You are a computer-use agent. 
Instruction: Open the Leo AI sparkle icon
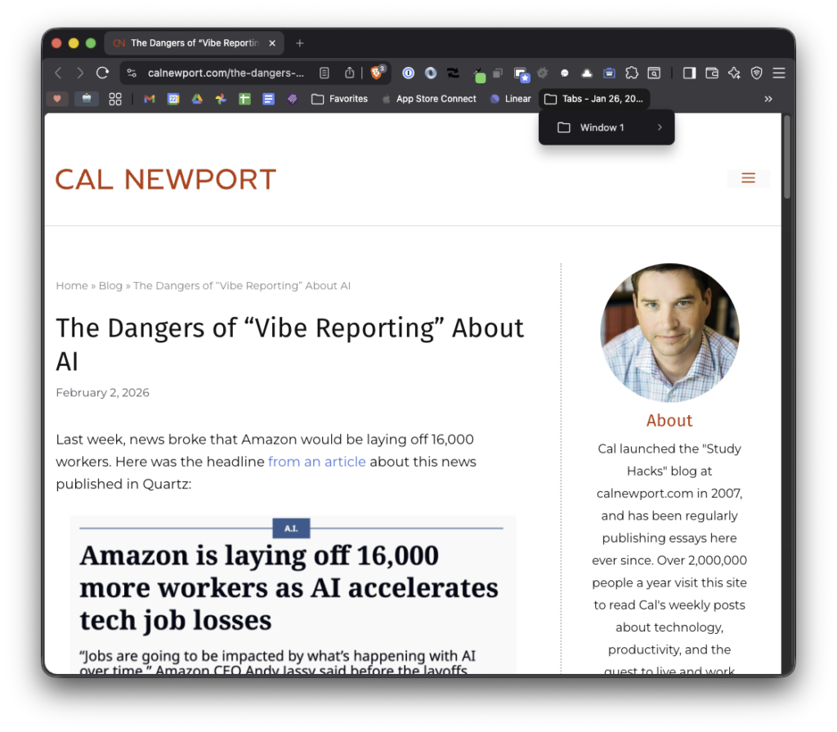(x=734, y=73)
